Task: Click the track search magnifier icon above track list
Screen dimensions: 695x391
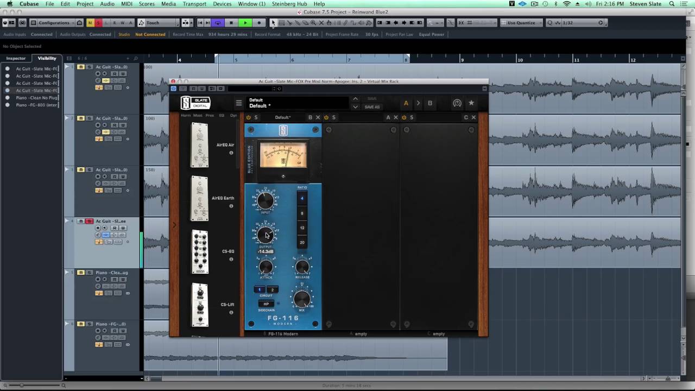Action: pyautogui.click(x=136, y=58)
